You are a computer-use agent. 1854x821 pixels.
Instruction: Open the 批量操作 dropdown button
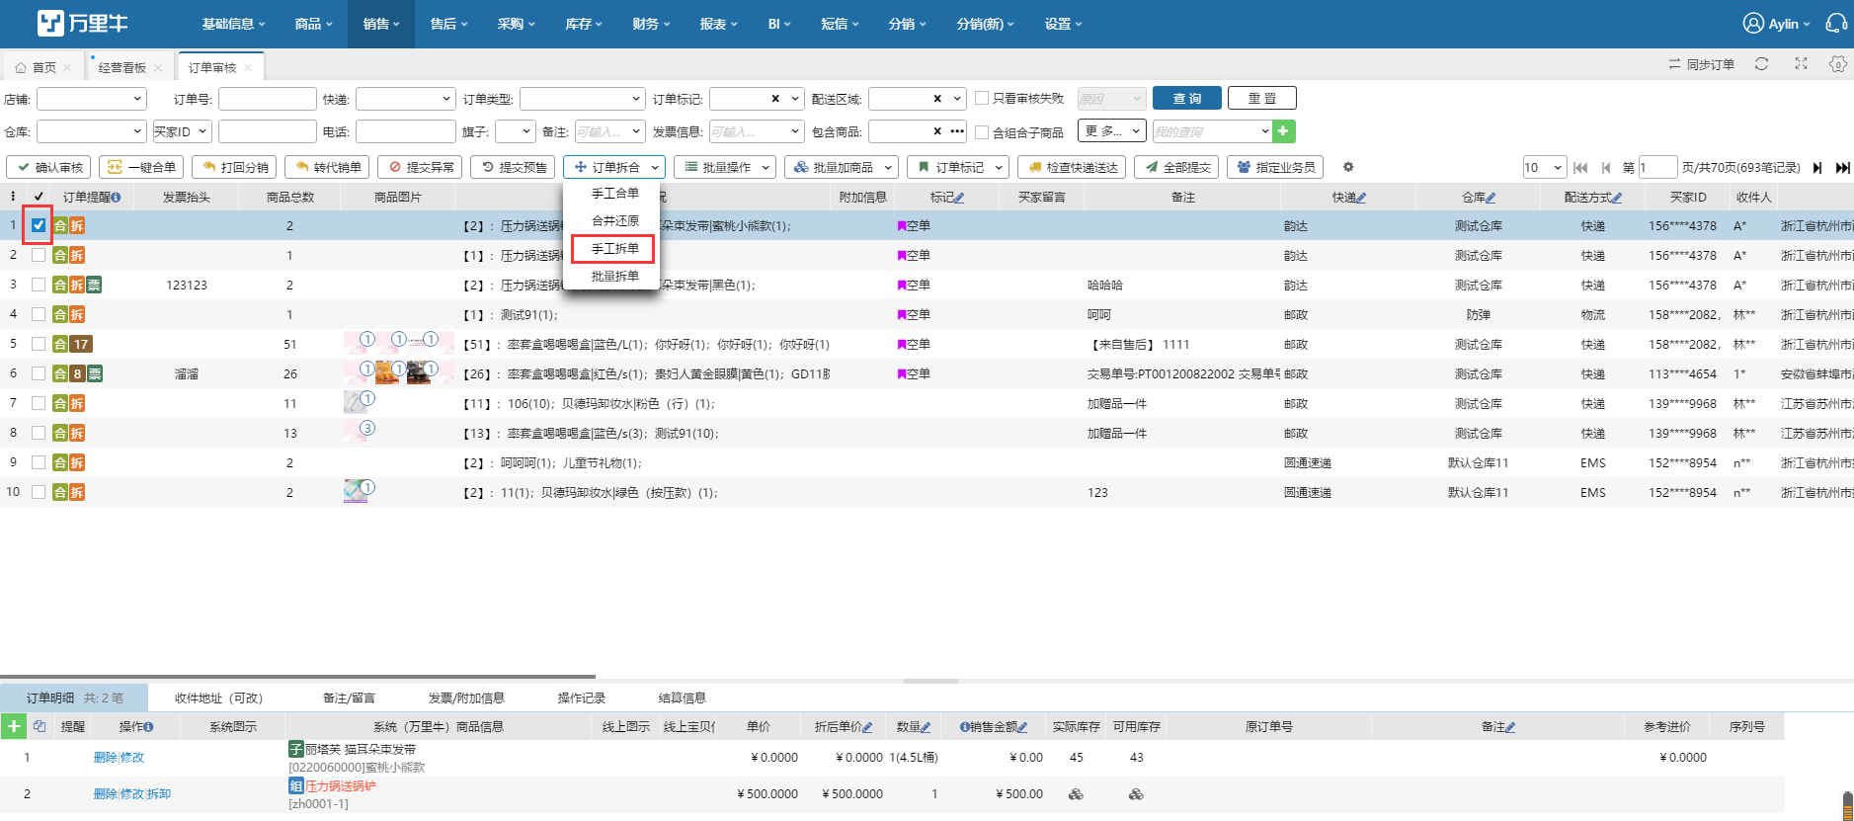pos(726,167)
